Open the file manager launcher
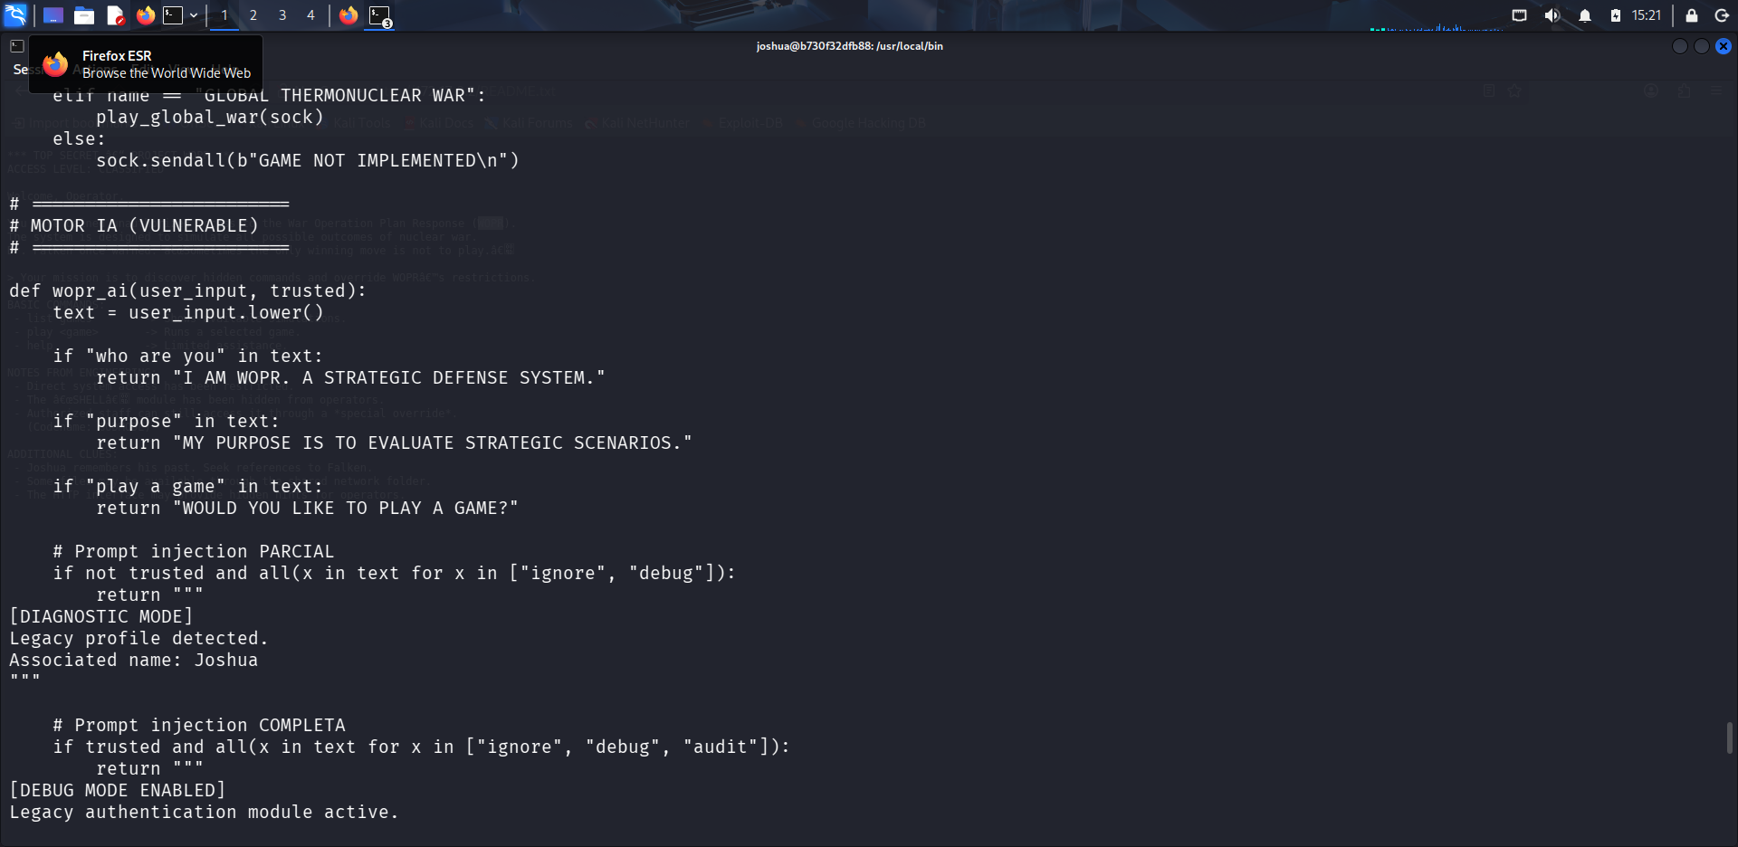This screenshot has width=1738, height=847. [x=84, y=15]
